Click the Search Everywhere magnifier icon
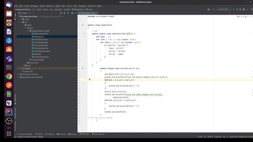 click(252, 9)
